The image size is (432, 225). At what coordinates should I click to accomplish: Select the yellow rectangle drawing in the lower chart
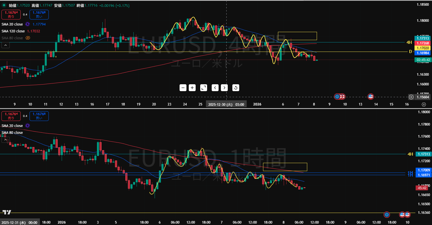click(285, 163)
